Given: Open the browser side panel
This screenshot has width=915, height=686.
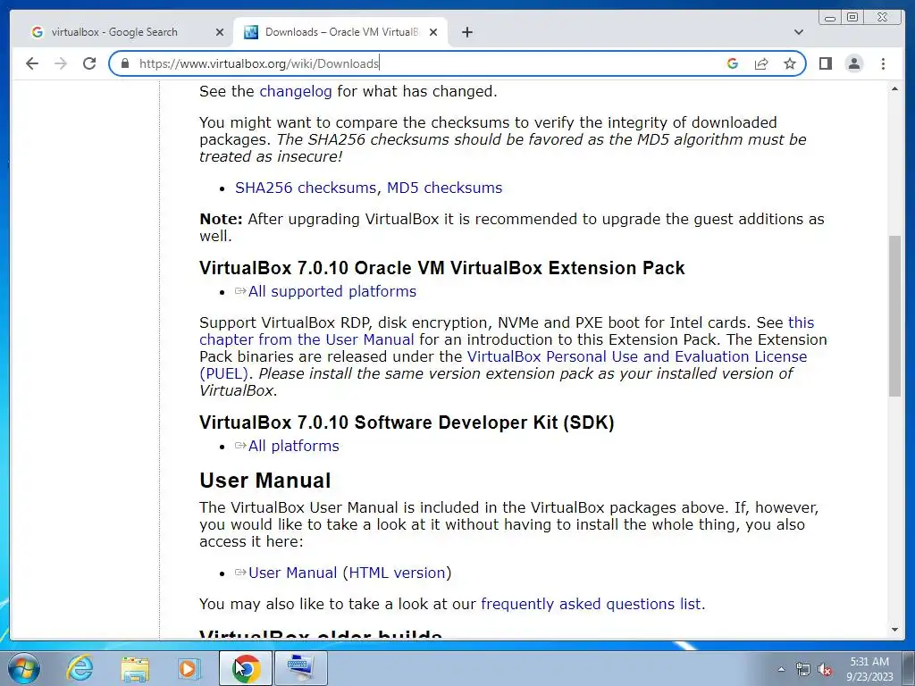Looking at the screenshot, I should (825, 63).
